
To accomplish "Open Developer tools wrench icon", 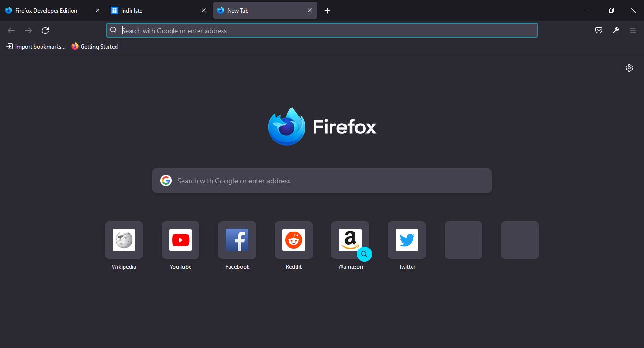I will [616, 31].
